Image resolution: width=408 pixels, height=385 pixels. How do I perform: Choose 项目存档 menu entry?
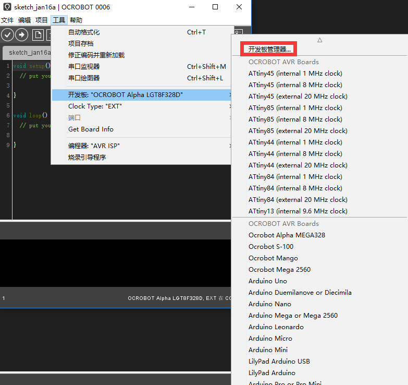point(142,44)
